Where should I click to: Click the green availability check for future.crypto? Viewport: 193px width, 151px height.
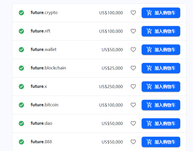(x=21, y=13)
